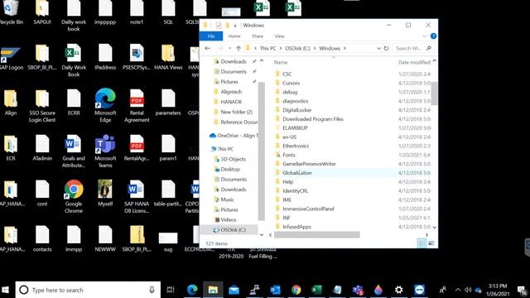Viewport: 530px width, 298px height.
Task: Open the HANA Views folder on desktop
Action: pyautogui.click(x=168, y=57)
